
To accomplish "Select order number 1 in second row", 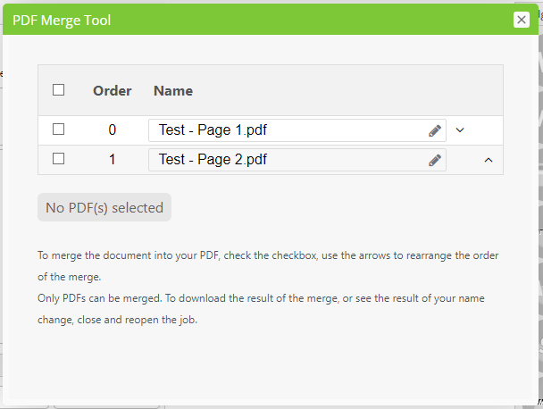I will click(113, 160).
